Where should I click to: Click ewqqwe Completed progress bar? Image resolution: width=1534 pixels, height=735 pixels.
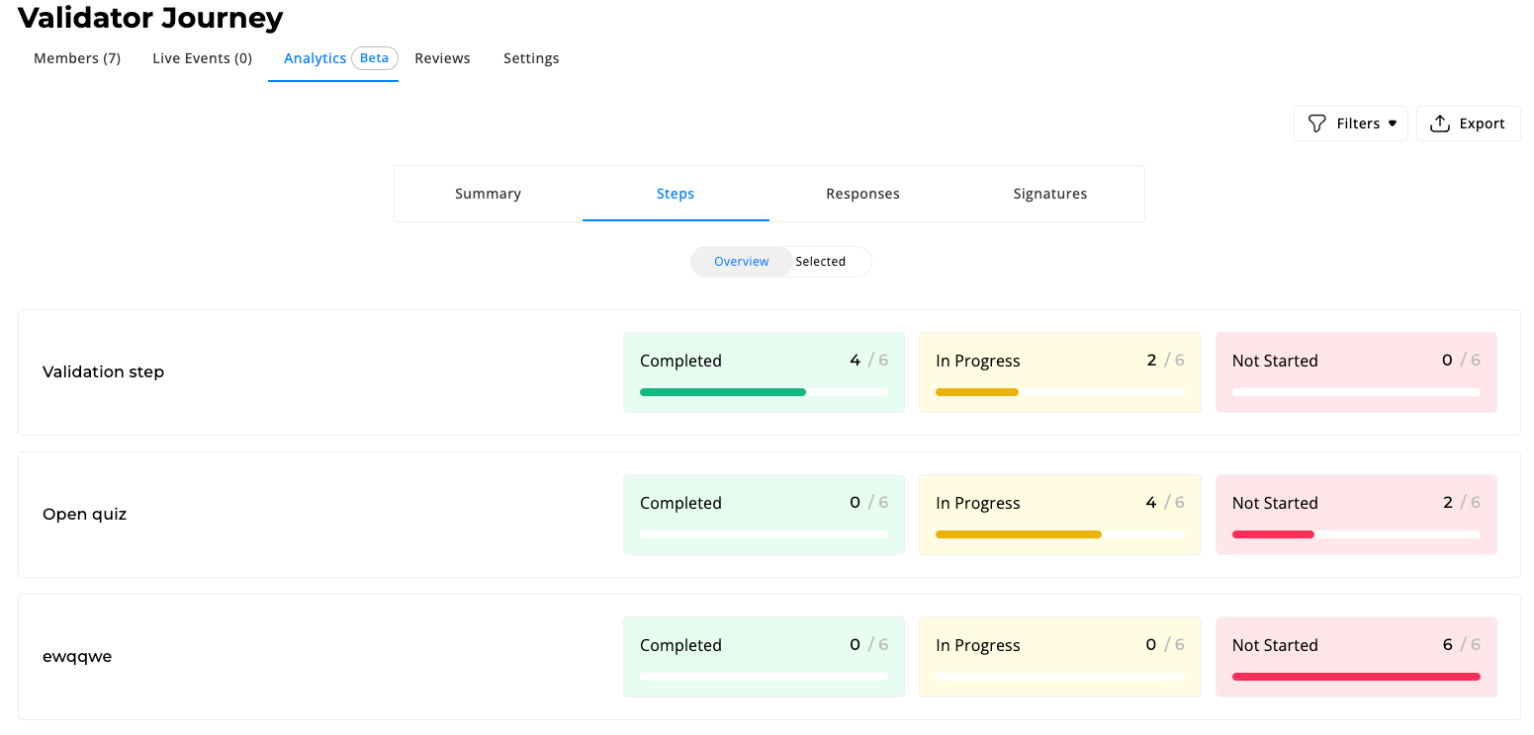pos(764,677)
